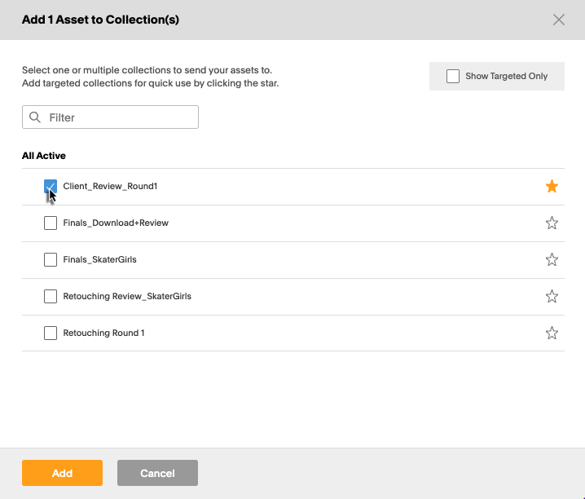Select the Client_Review_Round1 collection name
The height and width of the screenshot is (499, 585).
[x=110, y=186]
